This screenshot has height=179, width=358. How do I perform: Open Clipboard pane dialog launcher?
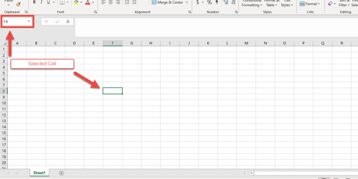point(26,12)
